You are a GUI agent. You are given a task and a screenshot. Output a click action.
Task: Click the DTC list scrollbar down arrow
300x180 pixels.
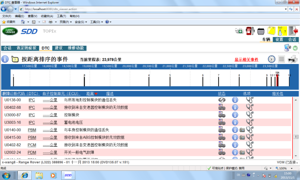(x=296, y=156)
